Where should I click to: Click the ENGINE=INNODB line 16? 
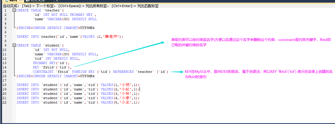pyautogui.click(x=56, y=76)
